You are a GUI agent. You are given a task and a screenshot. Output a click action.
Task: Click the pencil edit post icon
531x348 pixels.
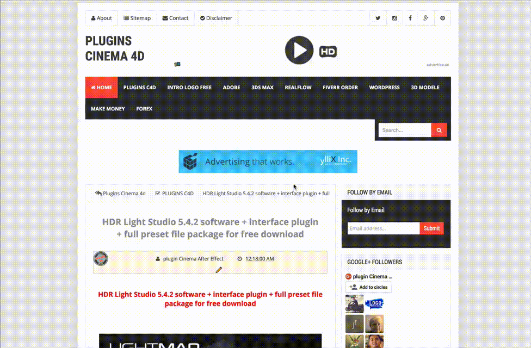(219, 270)
